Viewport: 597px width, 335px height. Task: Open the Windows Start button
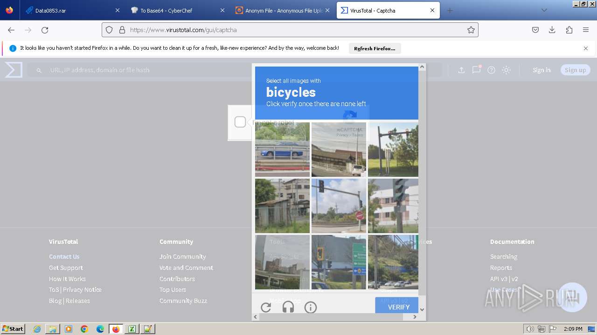[13, 329]
